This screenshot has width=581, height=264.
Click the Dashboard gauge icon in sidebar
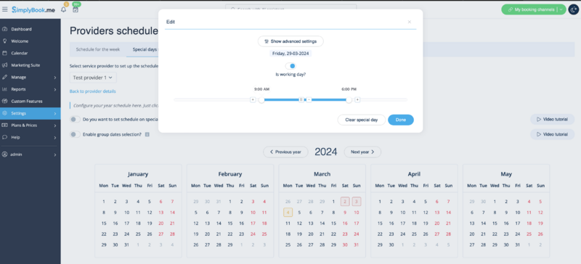point(5,29)
